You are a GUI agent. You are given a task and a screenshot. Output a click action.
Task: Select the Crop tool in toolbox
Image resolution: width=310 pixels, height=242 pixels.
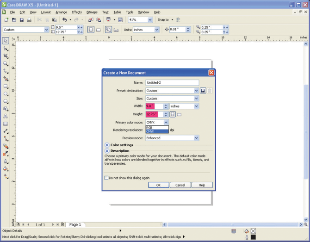pyautogui.click(x=6, y=56)
